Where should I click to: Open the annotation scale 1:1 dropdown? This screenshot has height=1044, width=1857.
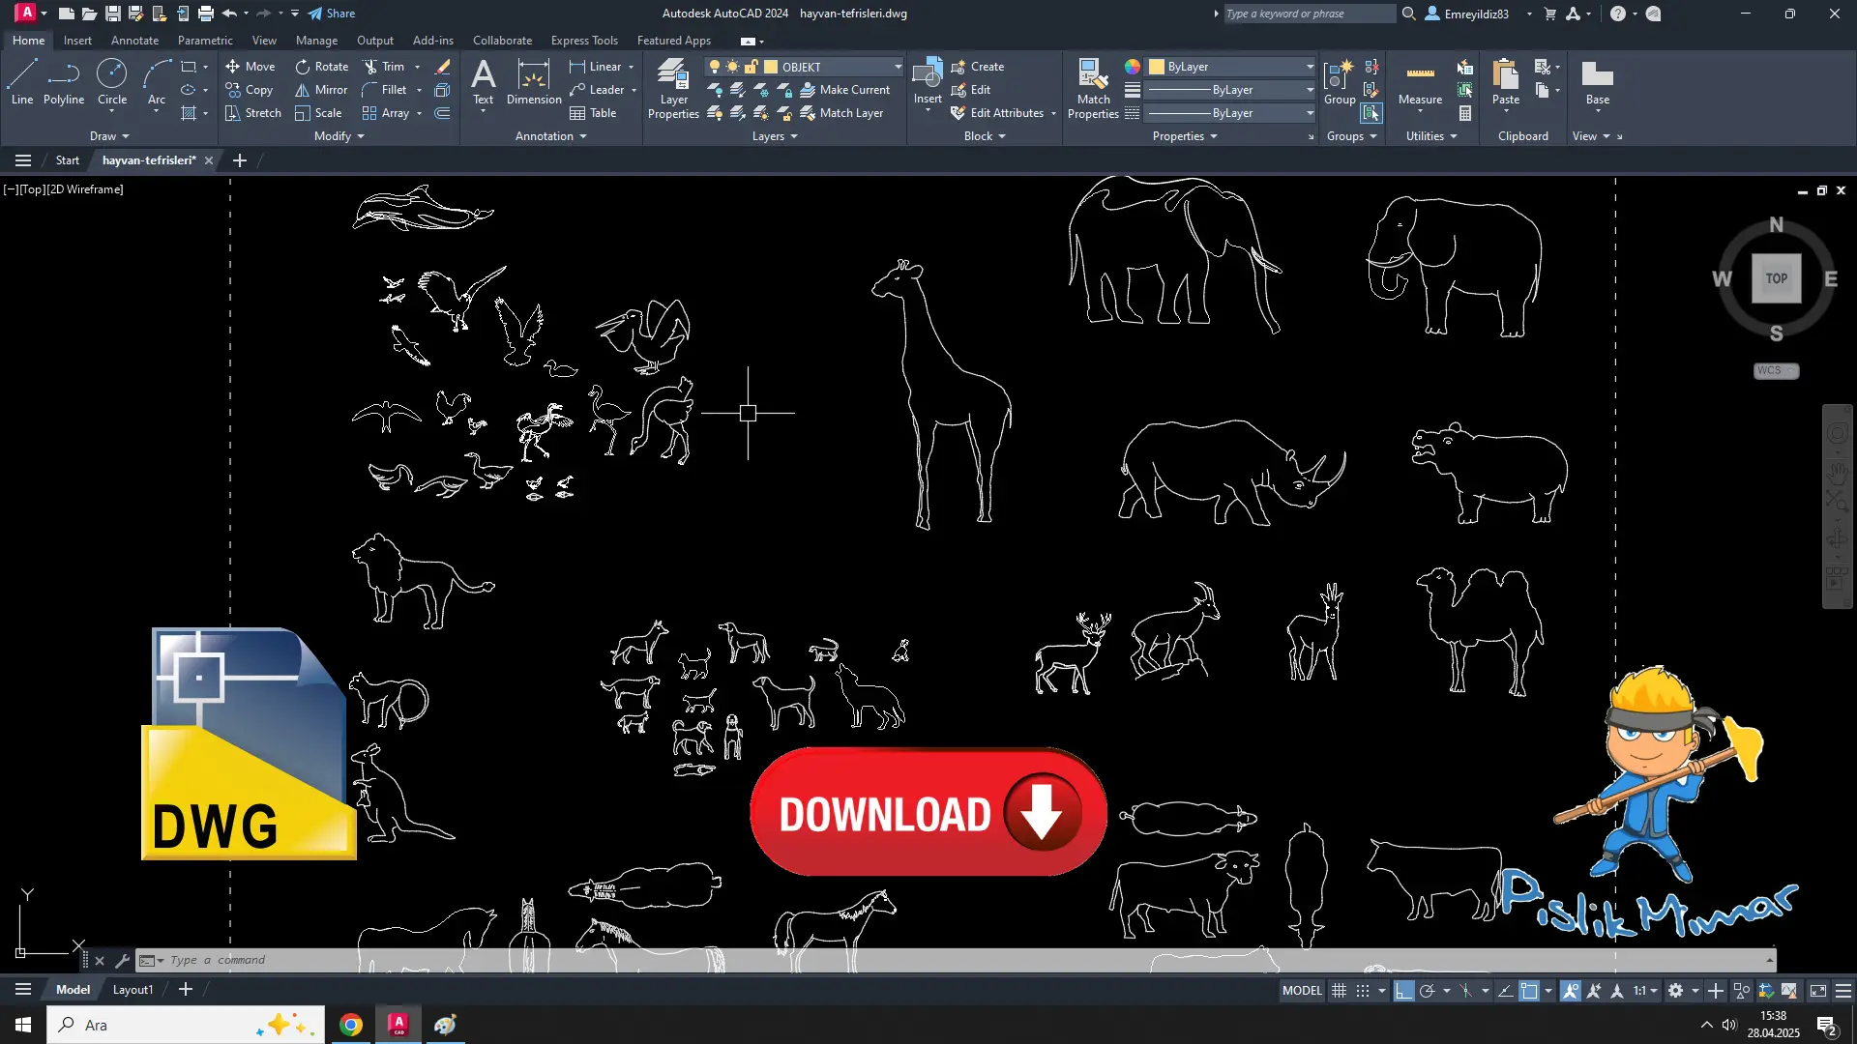(1645, 991)
